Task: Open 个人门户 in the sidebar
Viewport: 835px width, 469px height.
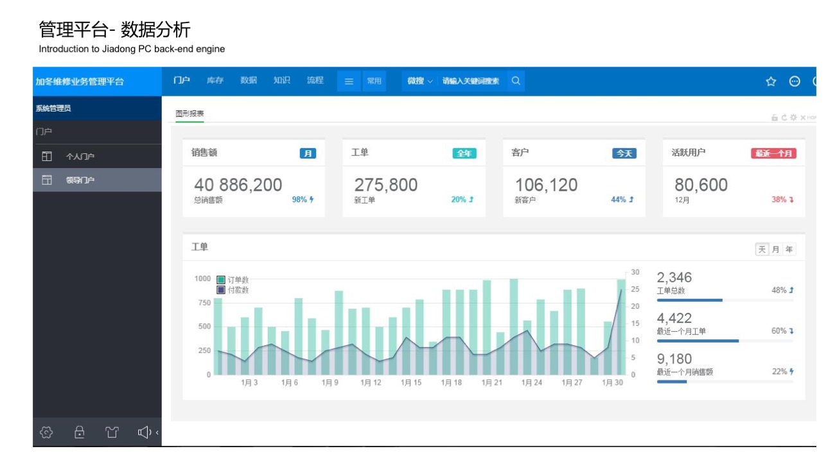Action: point(80,157)
